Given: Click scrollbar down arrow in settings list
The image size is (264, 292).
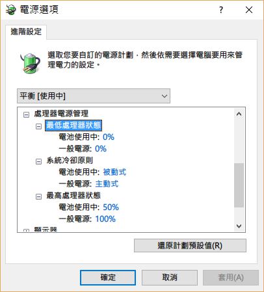Looking at the screenshot, I should point(239,226).
